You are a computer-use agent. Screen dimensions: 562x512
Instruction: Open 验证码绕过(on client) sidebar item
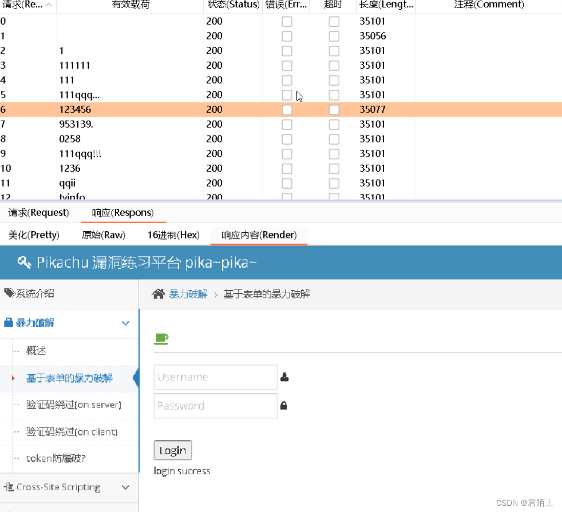pos(72,432)
